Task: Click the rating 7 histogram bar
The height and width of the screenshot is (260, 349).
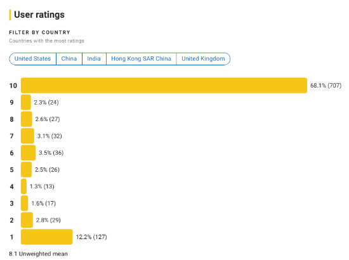Action: click(x=27, y=136)
